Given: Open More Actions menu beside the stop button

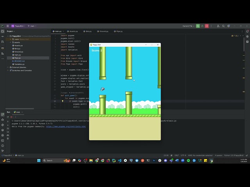Looking at the screenshot, I should pyautogui.click(x=211, y=26).
